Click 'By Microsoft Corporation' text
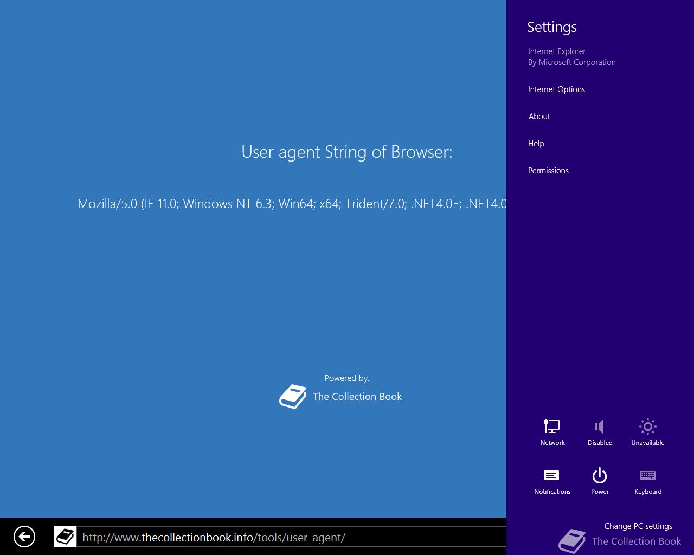694x555 pixels. tap(572, 62)
